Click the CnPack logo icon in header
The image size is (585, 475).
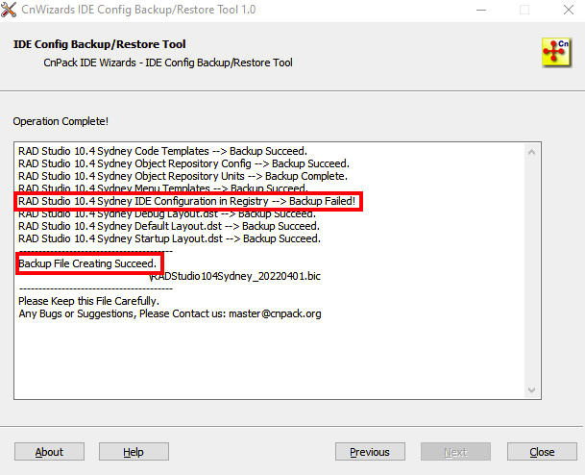[x=555, y=53]
